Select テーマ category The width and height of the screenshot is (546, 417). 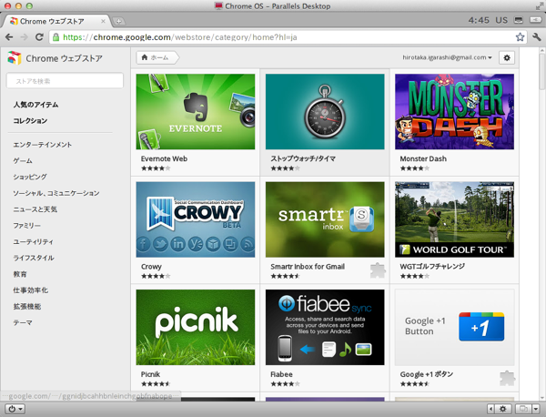click(x=23, y=322)
